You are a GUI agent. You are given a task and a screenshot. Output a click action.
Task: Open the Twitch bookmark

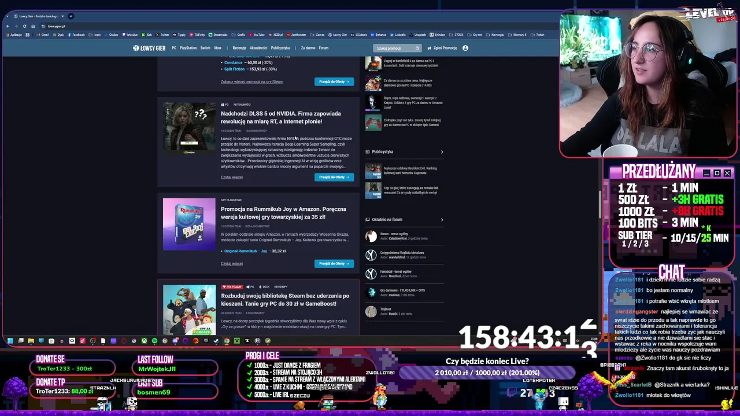coord(538,35)
